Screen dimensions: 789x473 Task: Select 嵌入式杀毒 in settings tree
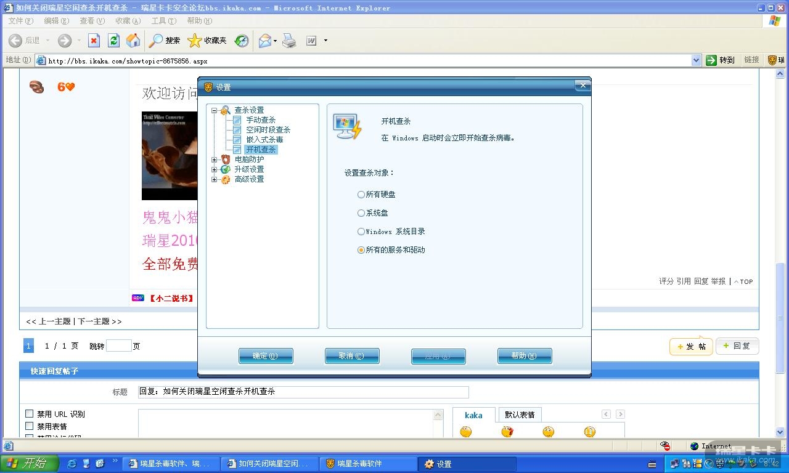coord(264,140)
